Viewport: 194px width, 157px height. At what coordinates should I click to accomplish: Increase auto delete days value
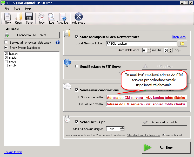170,49
